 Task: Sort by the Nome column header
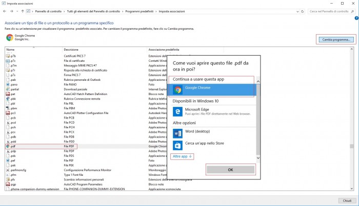tap(11, 50)
